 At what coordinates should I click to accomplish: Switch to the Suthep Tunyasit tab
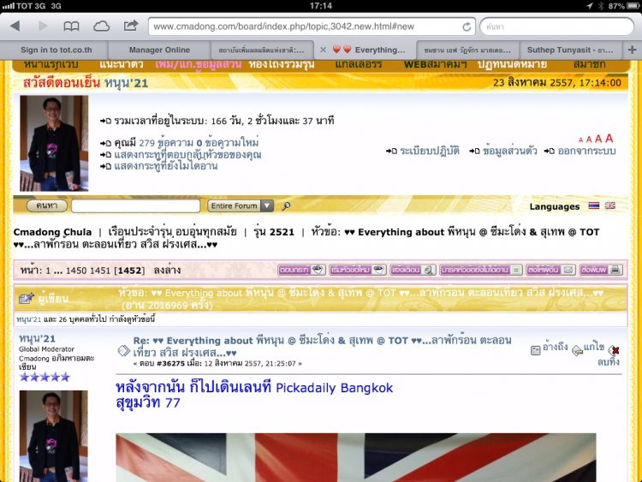pos(570,50)
